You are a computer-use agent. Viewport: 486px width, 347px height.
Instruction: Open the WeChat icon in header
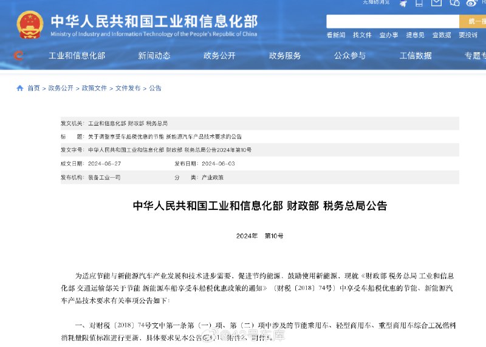click(454, 3)
